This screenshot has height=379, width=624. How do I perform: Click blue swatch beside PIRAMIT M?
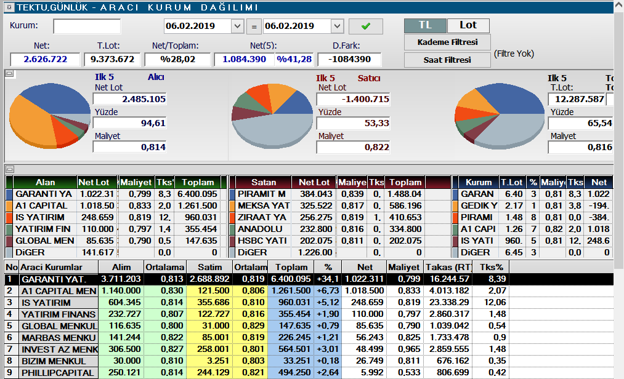[232, 194]
